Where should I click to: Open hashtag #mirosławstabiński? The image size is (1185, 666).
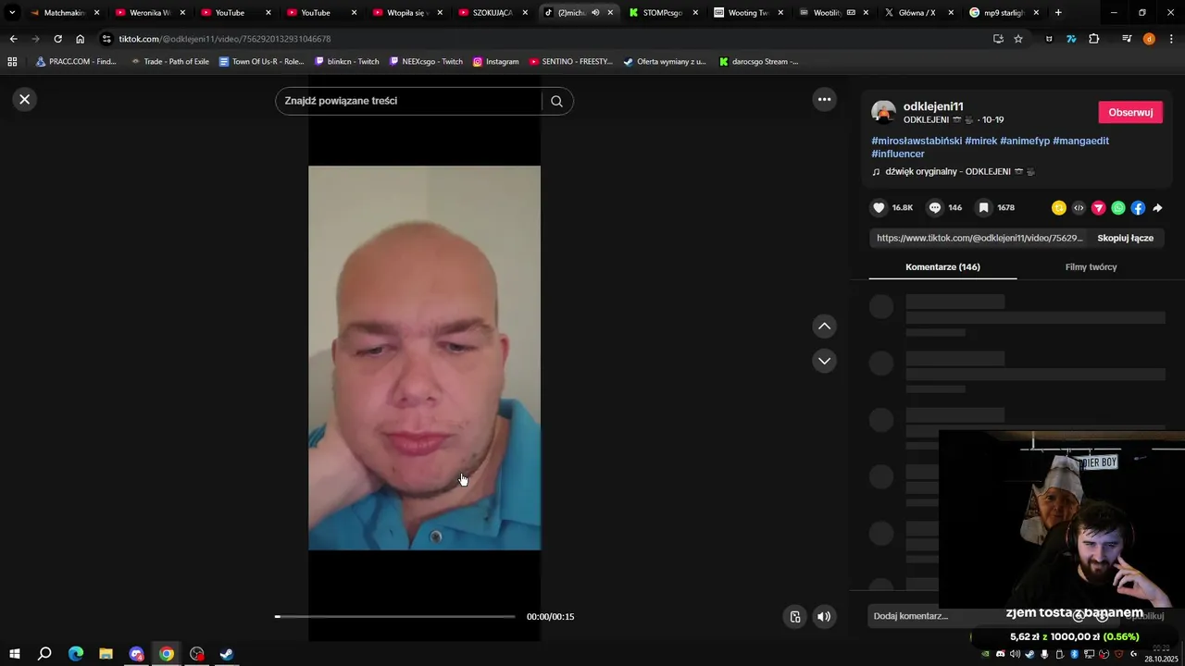(x=917, y=141)
